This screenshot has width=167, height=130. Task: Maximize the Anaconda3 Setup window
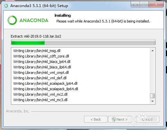144,4
